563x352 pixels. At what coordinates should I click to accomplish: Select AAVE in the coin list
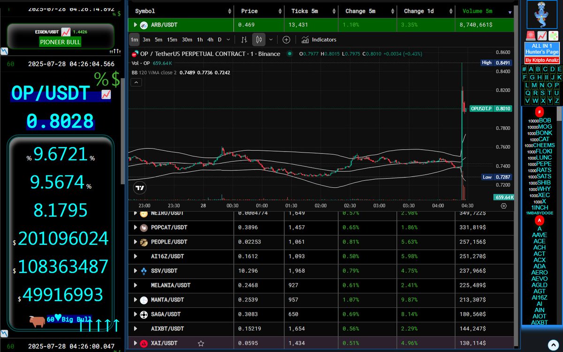(x=539, y=235)
